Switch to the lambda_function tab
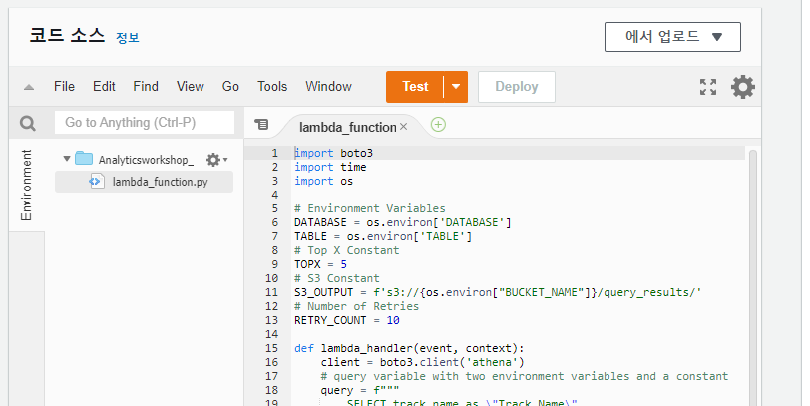This screenshot has height=406, width=810. 348,127
